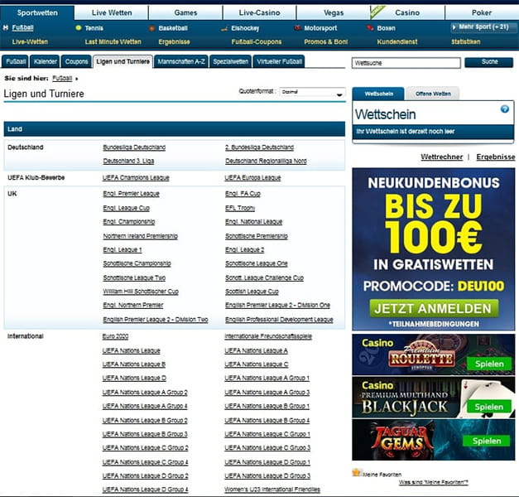
Task: Open the 2. Bundesliga Deutschland link
Action: click(x=260, y=147)
